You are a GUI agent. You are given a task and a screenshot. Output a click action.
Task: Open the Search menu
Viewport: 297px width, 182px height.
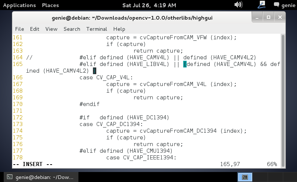tap(72, 29)
